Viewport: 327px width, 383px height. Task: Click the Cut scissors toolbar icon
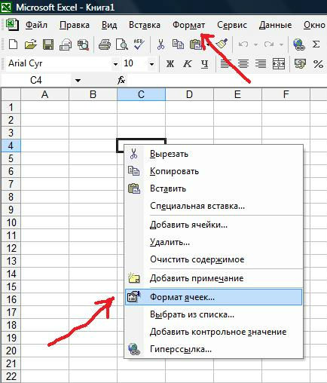pyautogui.click(x=160, y=44)
